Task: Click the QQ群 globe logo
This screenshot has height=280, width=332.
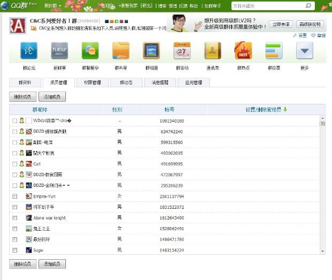Action: [4, 5]
